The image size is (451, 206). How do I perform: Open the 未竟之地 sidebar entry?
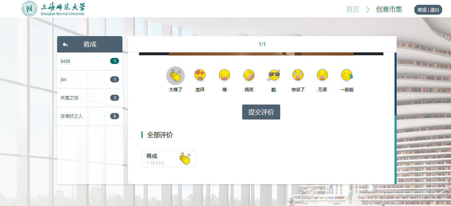[90, 98]
